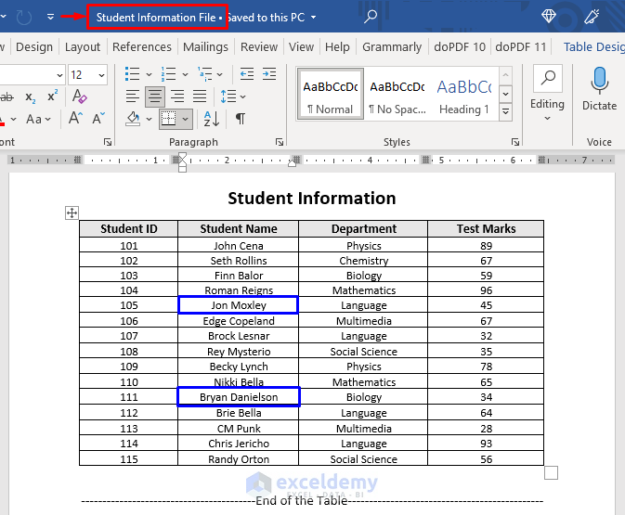This screenshot has height=515, width=625.
Task: Click the Jon Moxley cell
Action: [238, 305]
